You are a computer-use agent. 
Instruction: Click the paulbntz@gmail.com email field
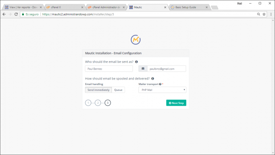pyautogui.click(x=167, y=69)
